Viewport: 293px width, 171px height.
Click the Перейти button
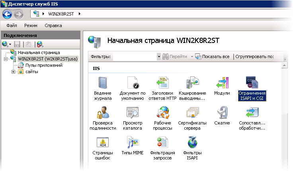pyautogui.click(x=175, y=56)
